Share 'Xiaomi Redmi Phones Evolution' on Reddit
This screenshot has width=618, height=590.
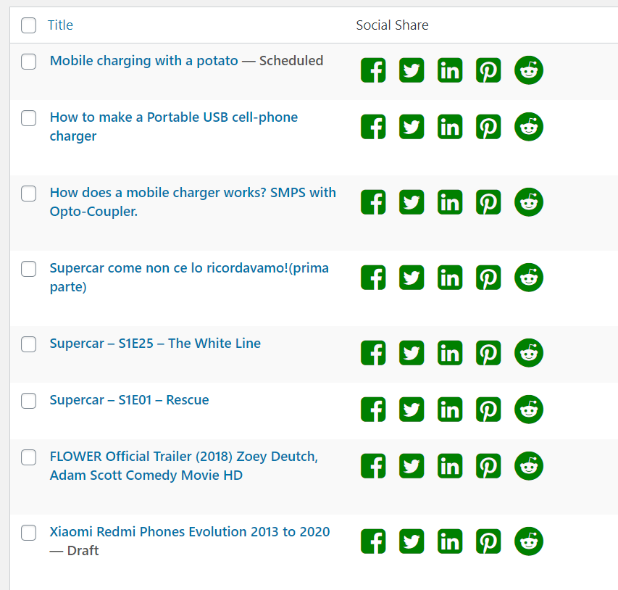[x=529, y=541]
